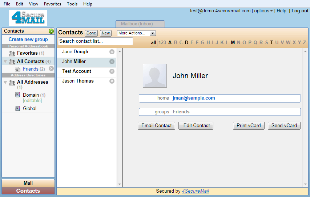310x197 pixels.
Task: Click the delete icon beside Jason Thomas
Action: click(x=112, y=81)
